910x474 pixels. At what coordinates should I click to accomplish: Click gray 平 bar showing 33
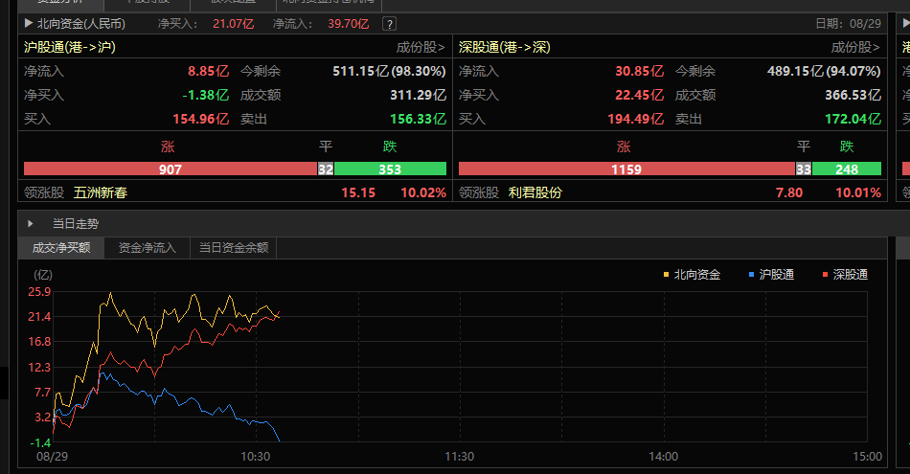pos(804,169)
